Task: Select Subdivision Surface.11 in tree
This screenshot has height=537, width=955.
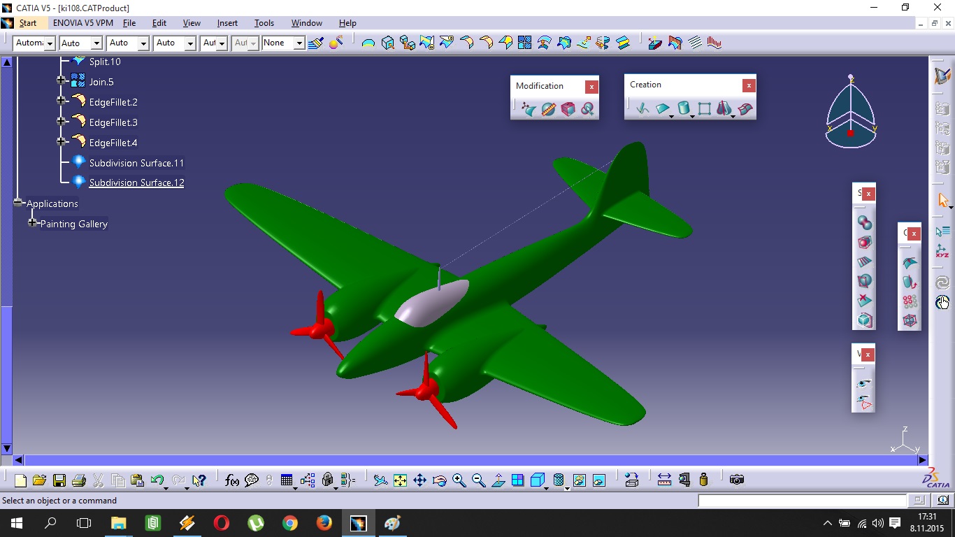Action: click(x=136, y=163)
